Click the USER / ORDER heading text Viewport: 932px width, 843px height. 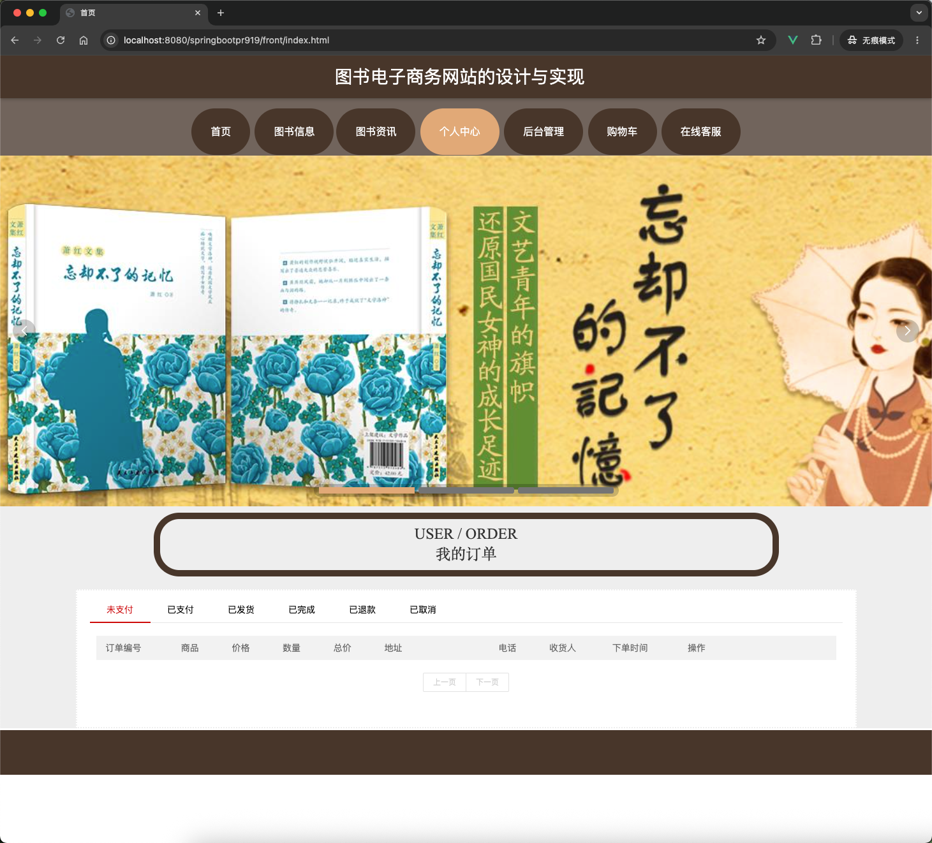[466, 534]
